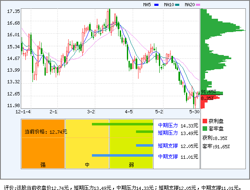
Task: Click the short green short-term pressure bar
Action: [144, 132]
